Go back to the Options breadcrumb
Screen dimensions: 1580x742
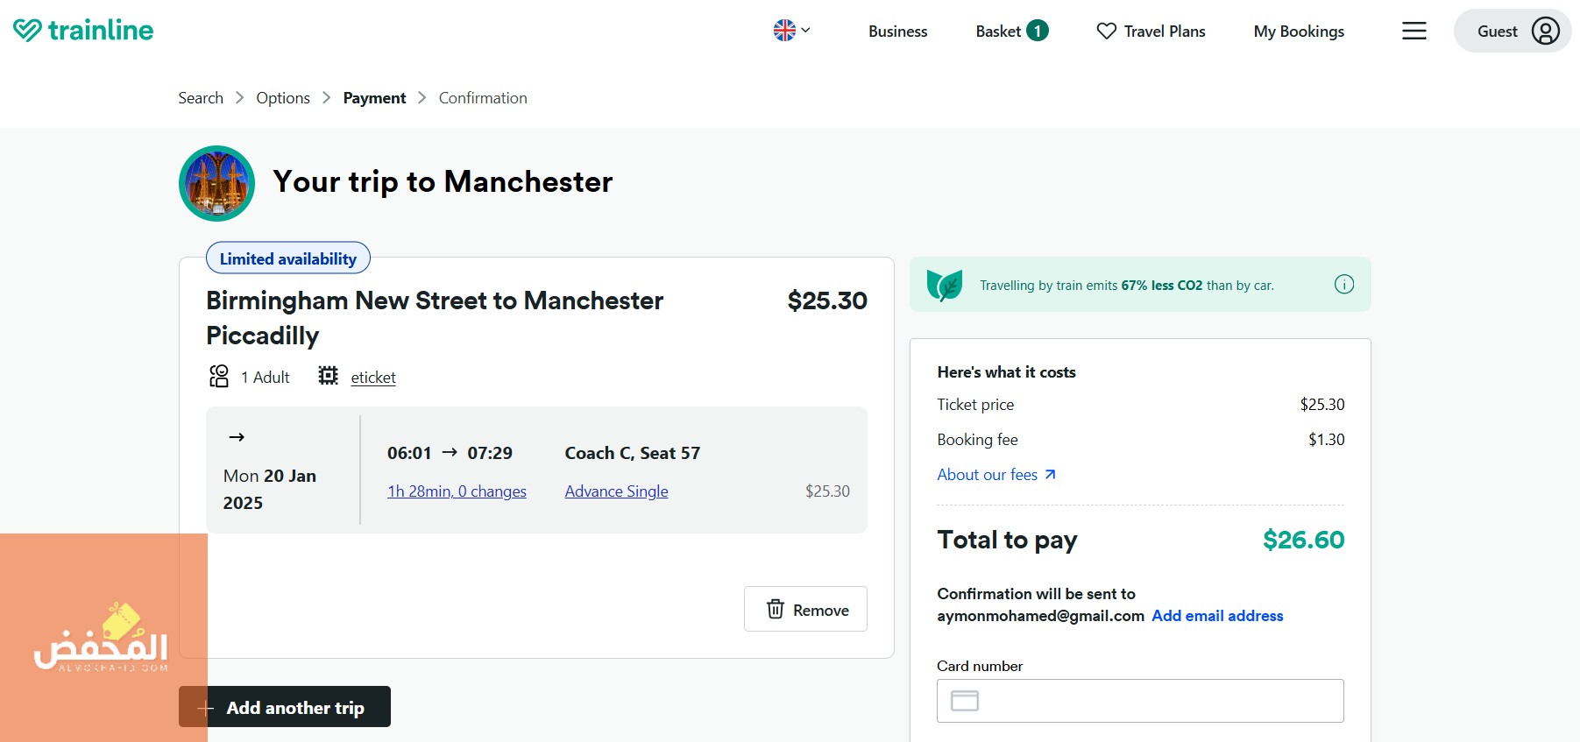pos(283,98)
